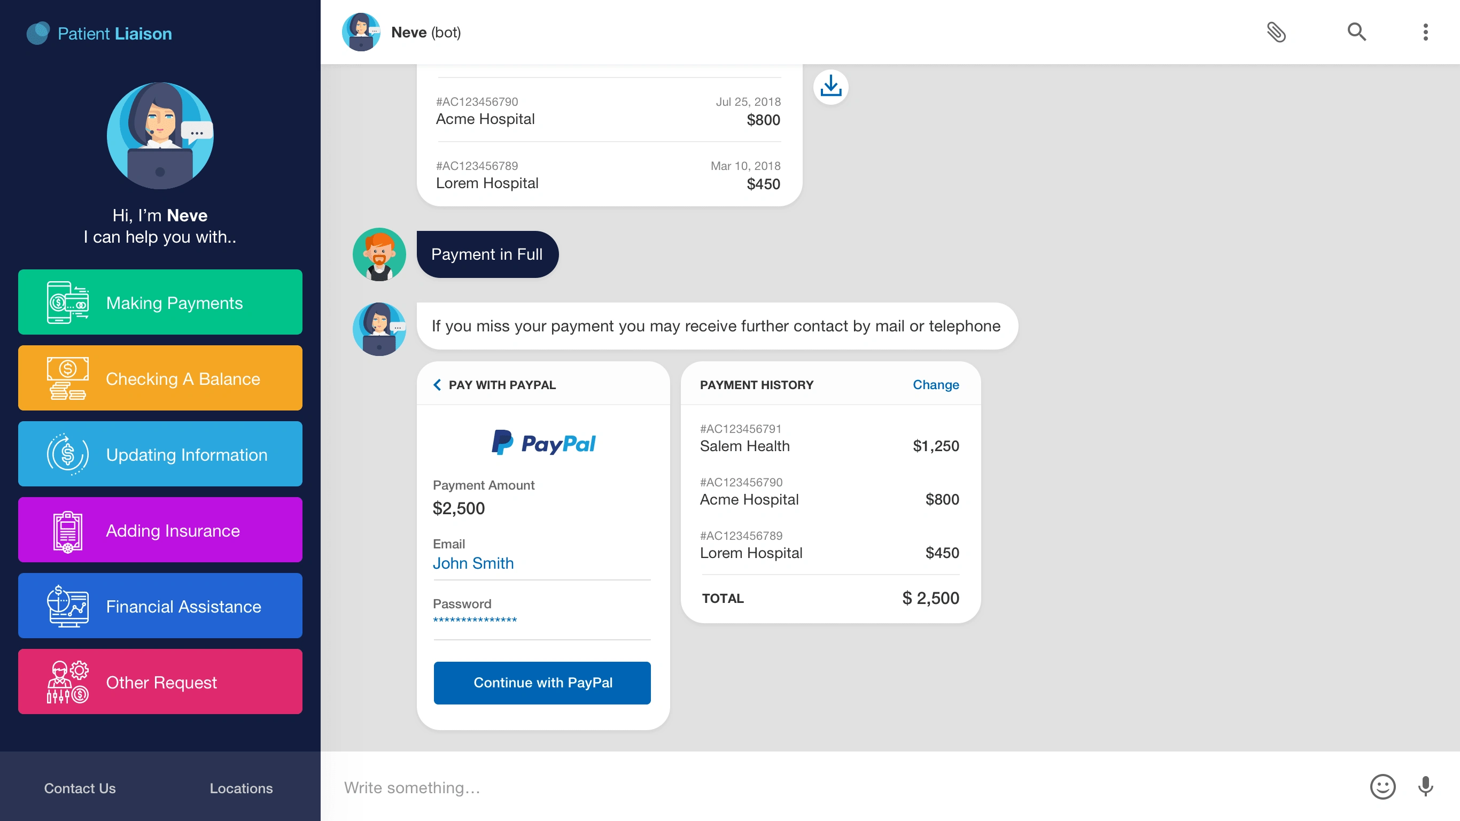Select Making Payments option
The height and width of the screenshot is (821, 1460).
pyautogui.click(x=160, y=302)
